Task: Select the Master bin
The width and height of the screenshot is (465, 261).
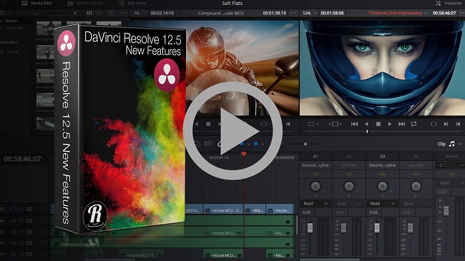Action: tap(11, 21)
